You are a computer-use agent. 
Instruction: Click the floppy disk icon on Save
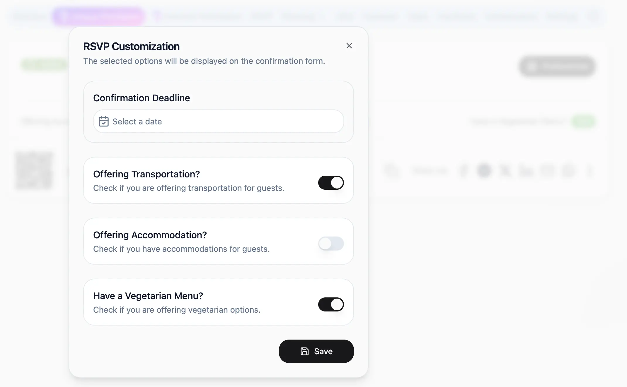pyautogui.click(x=305, y=351)
